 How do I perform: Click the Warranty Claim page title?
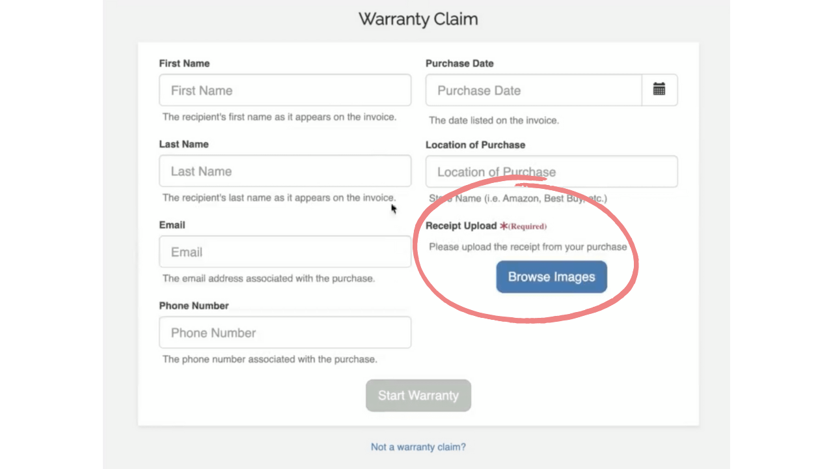pos(418,20)
